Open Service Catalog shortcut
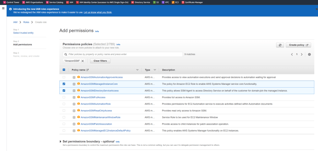The image size is (318, 151). tap(54, 2)
